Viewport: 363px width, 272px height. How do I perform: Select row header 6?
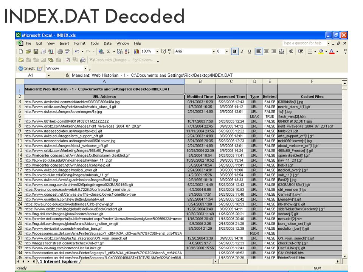pyautogui.click(x=20, y=116)
